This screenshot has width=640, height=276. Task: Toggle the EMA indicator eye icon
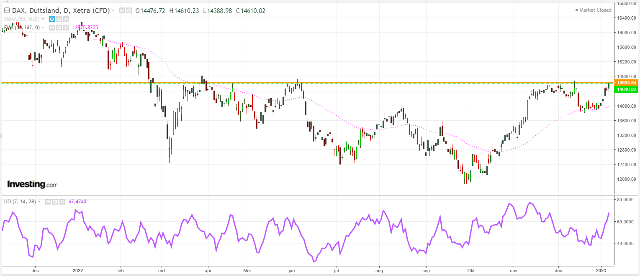point(52,28)
